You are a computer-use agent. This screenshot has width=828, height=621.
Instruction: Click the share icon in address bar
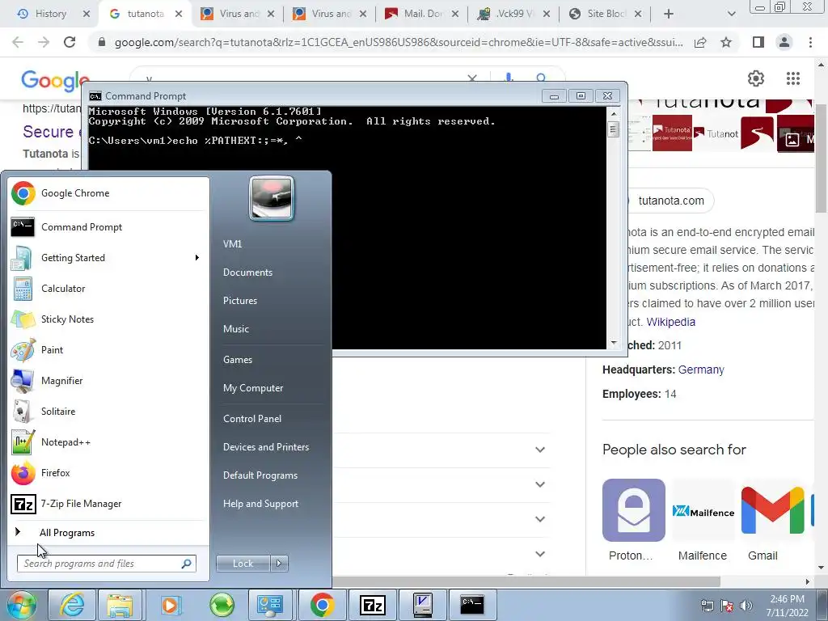[700, 42]
